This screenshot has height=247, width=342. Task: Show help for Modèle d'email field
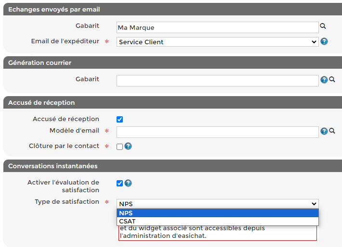click(324, 131)
